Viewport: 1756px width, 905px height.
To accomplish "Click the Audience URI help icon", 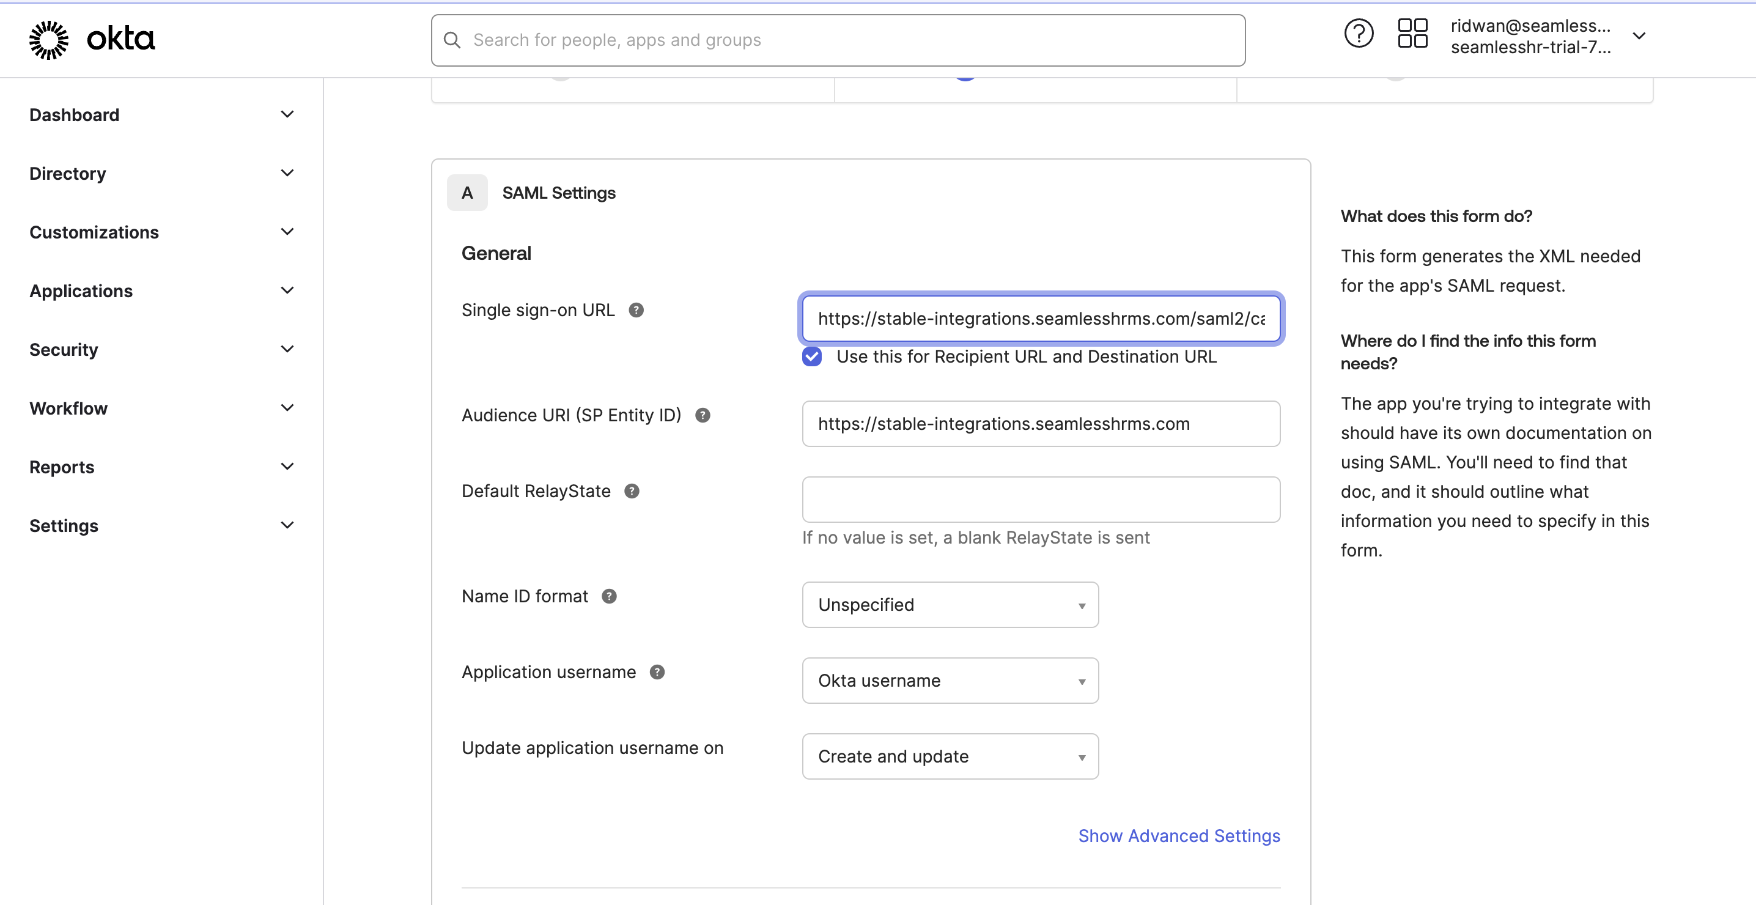I will (x=702, y=415).
